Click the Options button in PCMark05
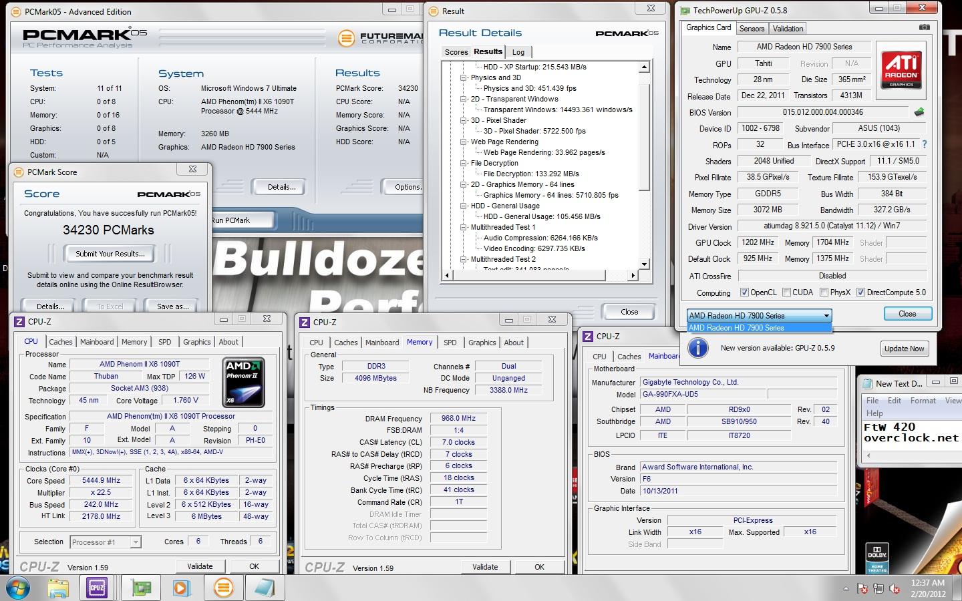 [x=404, y=187]
